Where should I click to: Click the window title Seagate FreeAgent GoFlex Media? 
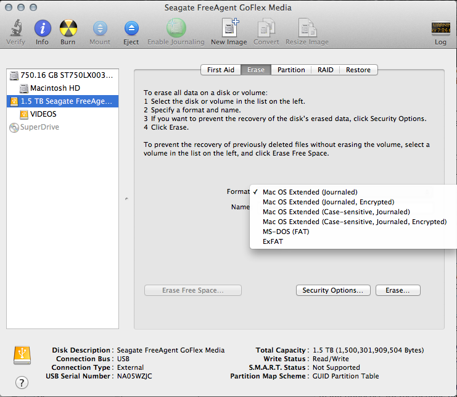(228, 7)
